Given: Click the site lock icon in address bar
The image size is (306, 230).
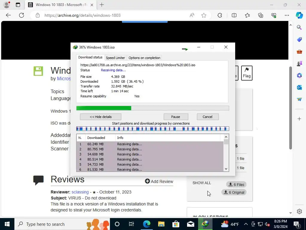Looking at the screenshot, I should (38, 15).
